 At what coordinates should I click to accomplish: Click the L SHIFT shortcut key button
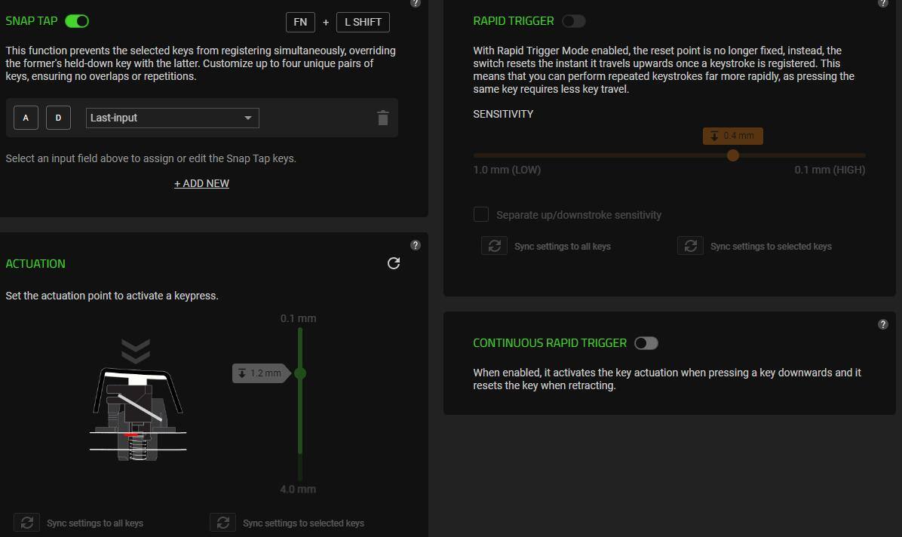tap(363, 22)
